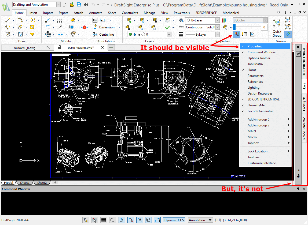Close the pump housing.dwg document tab
Screen dimensions: 308x225
point(102,47)
